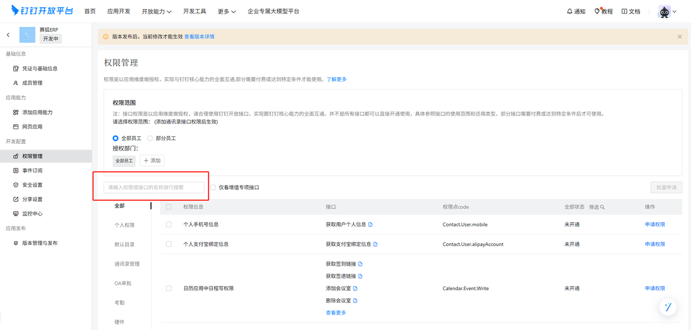The height and width of the screenshot is (330, 691).
Task: Click the 添加 department button
Action: [152, 161]
